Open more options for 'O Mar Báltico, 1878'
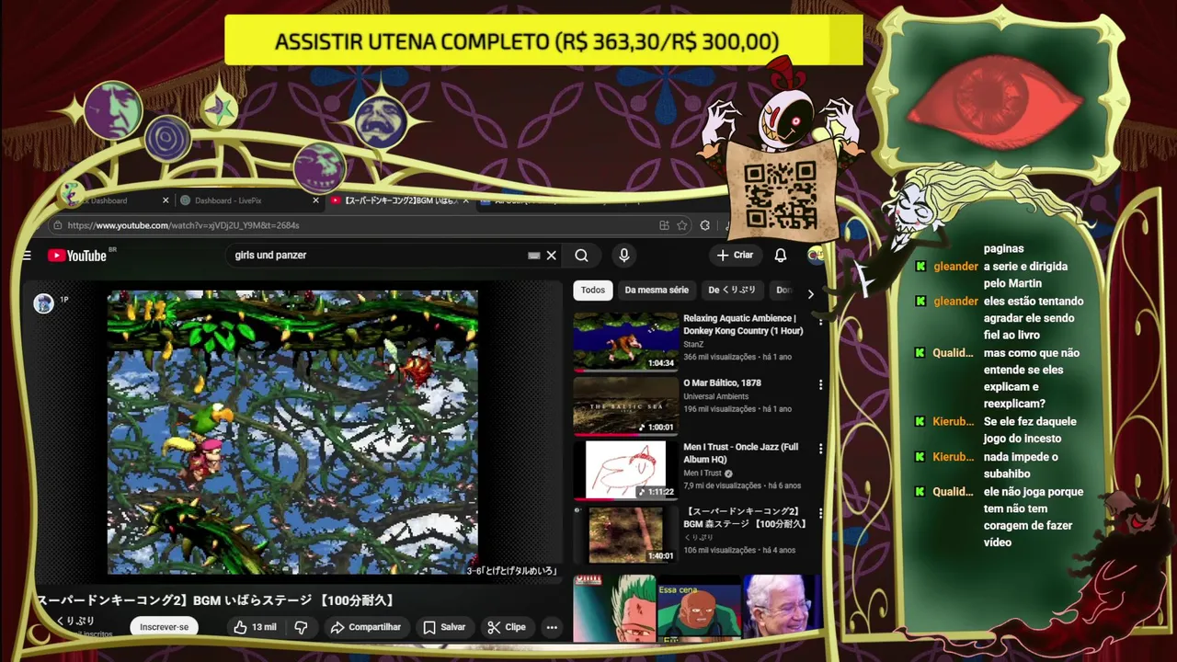1177x662 pixels. click(820, 385)
